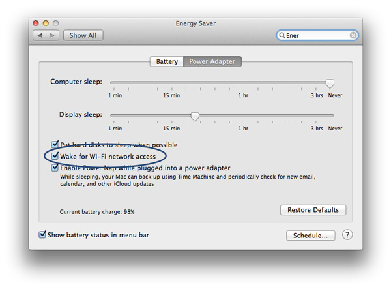391x289 pixels.
Task: Uncheck Wake for Wi-Fi network access
Action: [55, 156]
